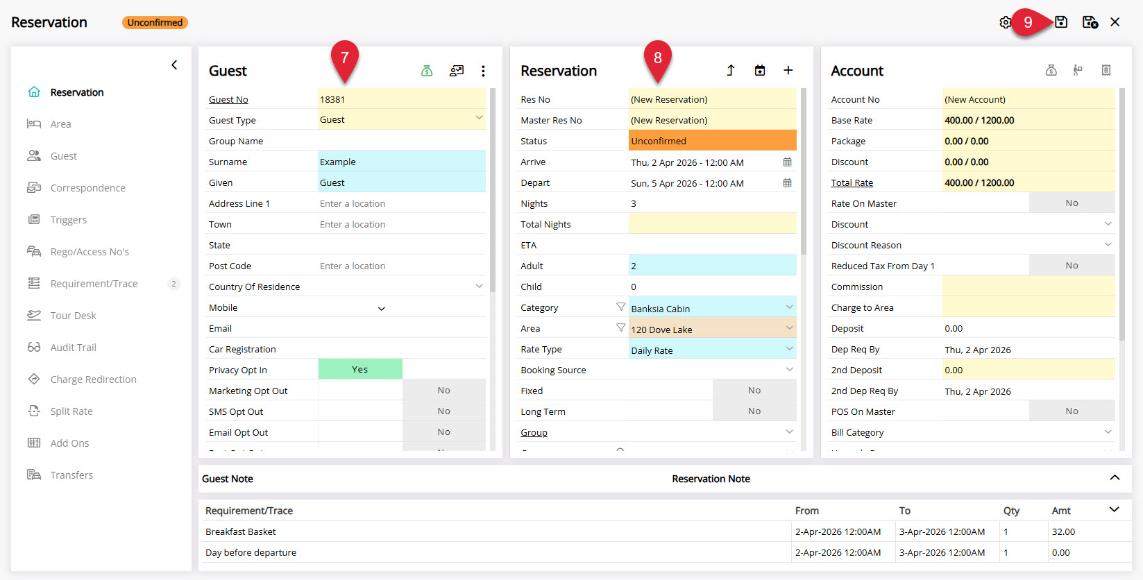Collapse the notes section chevron

[1115, 477]
